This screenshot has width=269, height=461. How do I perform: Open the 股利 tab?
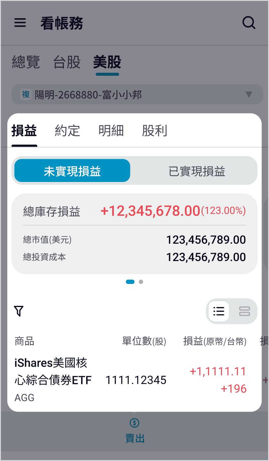tap(155, 131)
